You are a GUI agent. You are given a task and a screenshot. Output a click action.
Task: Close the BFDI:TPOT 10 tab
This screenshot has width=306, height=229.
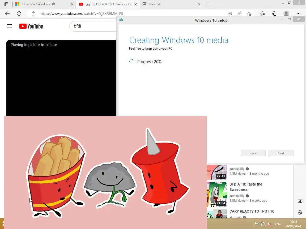[136, 4]
